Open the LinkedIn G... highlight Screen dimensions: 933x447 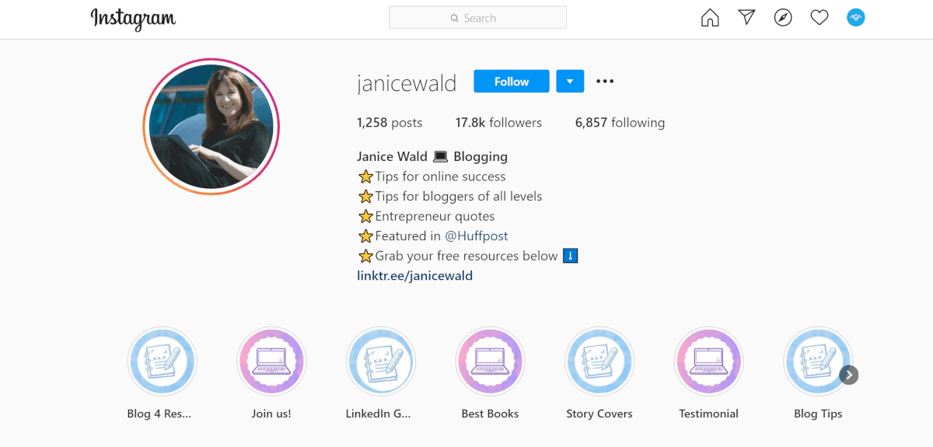(x=381, y=361)
